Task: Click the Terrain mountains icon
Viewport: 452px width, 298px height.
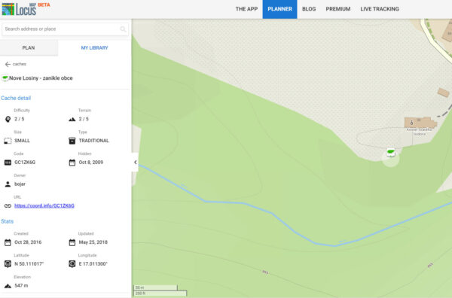Action: point(72,119)
